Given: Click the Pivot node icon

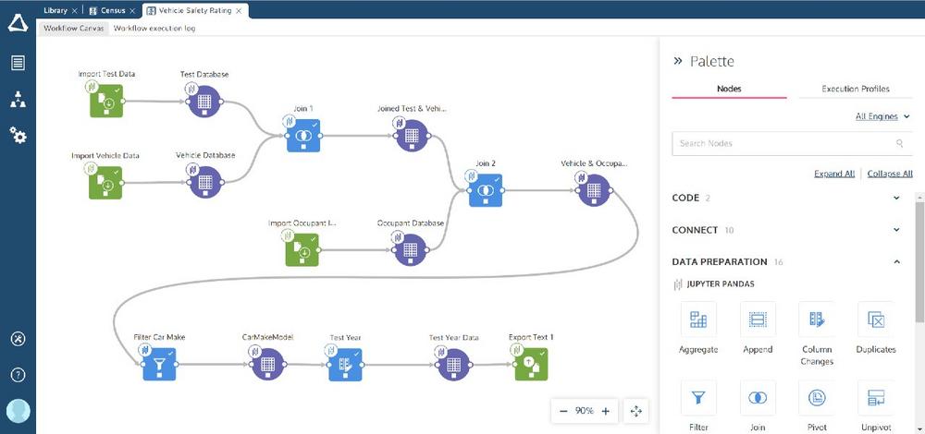Looking at the screenshot, I should click(817, 397).
